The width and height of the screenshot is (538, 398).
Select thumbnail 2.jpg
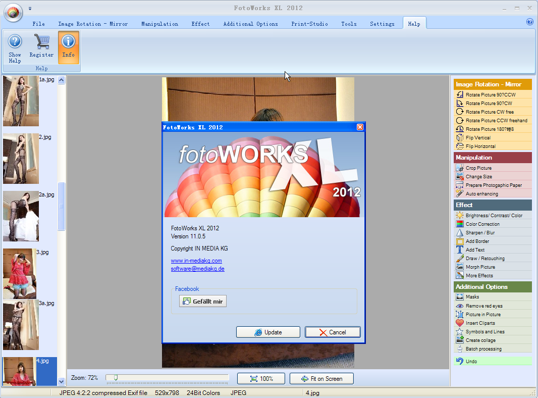(21, 159)
